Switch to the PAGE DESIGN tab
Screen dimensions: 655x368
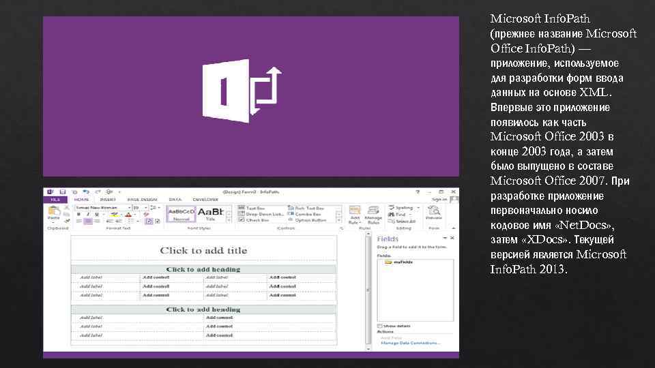(x=142, y=200)
